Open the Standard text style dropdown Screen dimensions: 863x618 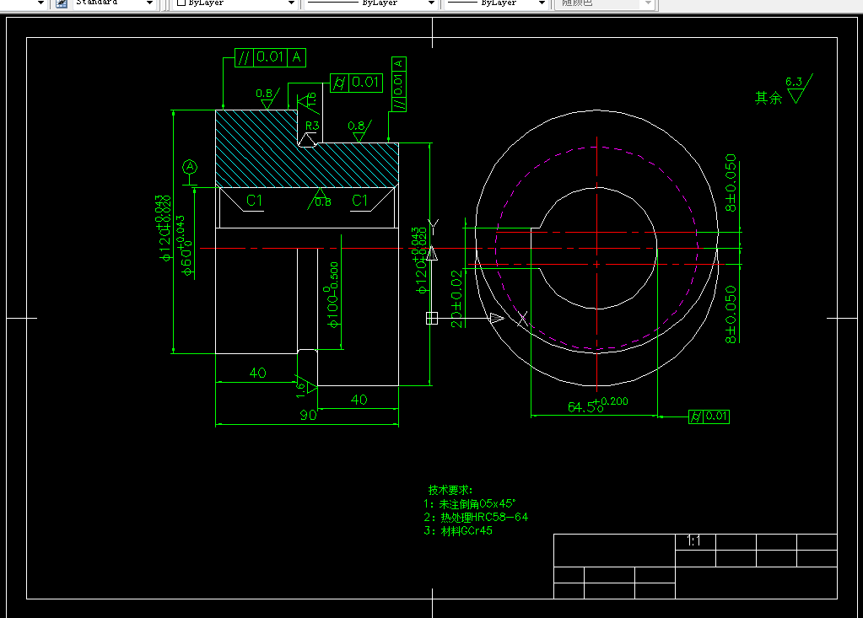pyautogui.click(x=149, y=3)
